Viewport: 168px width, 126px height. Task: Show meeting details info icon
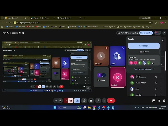[23, 33]
